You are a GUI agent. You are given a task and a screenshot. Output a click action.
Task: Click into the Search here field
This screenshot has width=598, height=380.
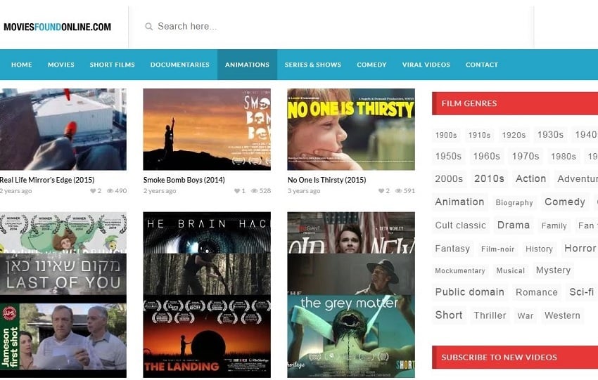pos(281,27)
